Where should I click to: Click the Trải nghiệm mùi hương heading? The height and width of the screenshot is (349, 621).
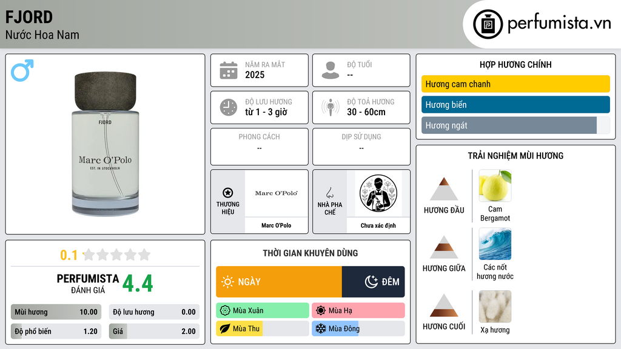pos(515,156)
